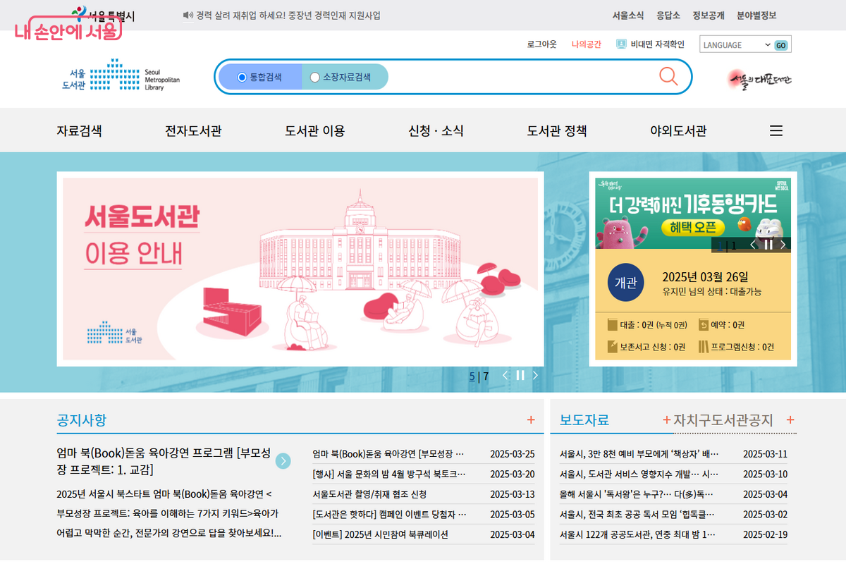Pause the climate card side banner
This screenshot has width=846, height=564.
click(768, 245)
